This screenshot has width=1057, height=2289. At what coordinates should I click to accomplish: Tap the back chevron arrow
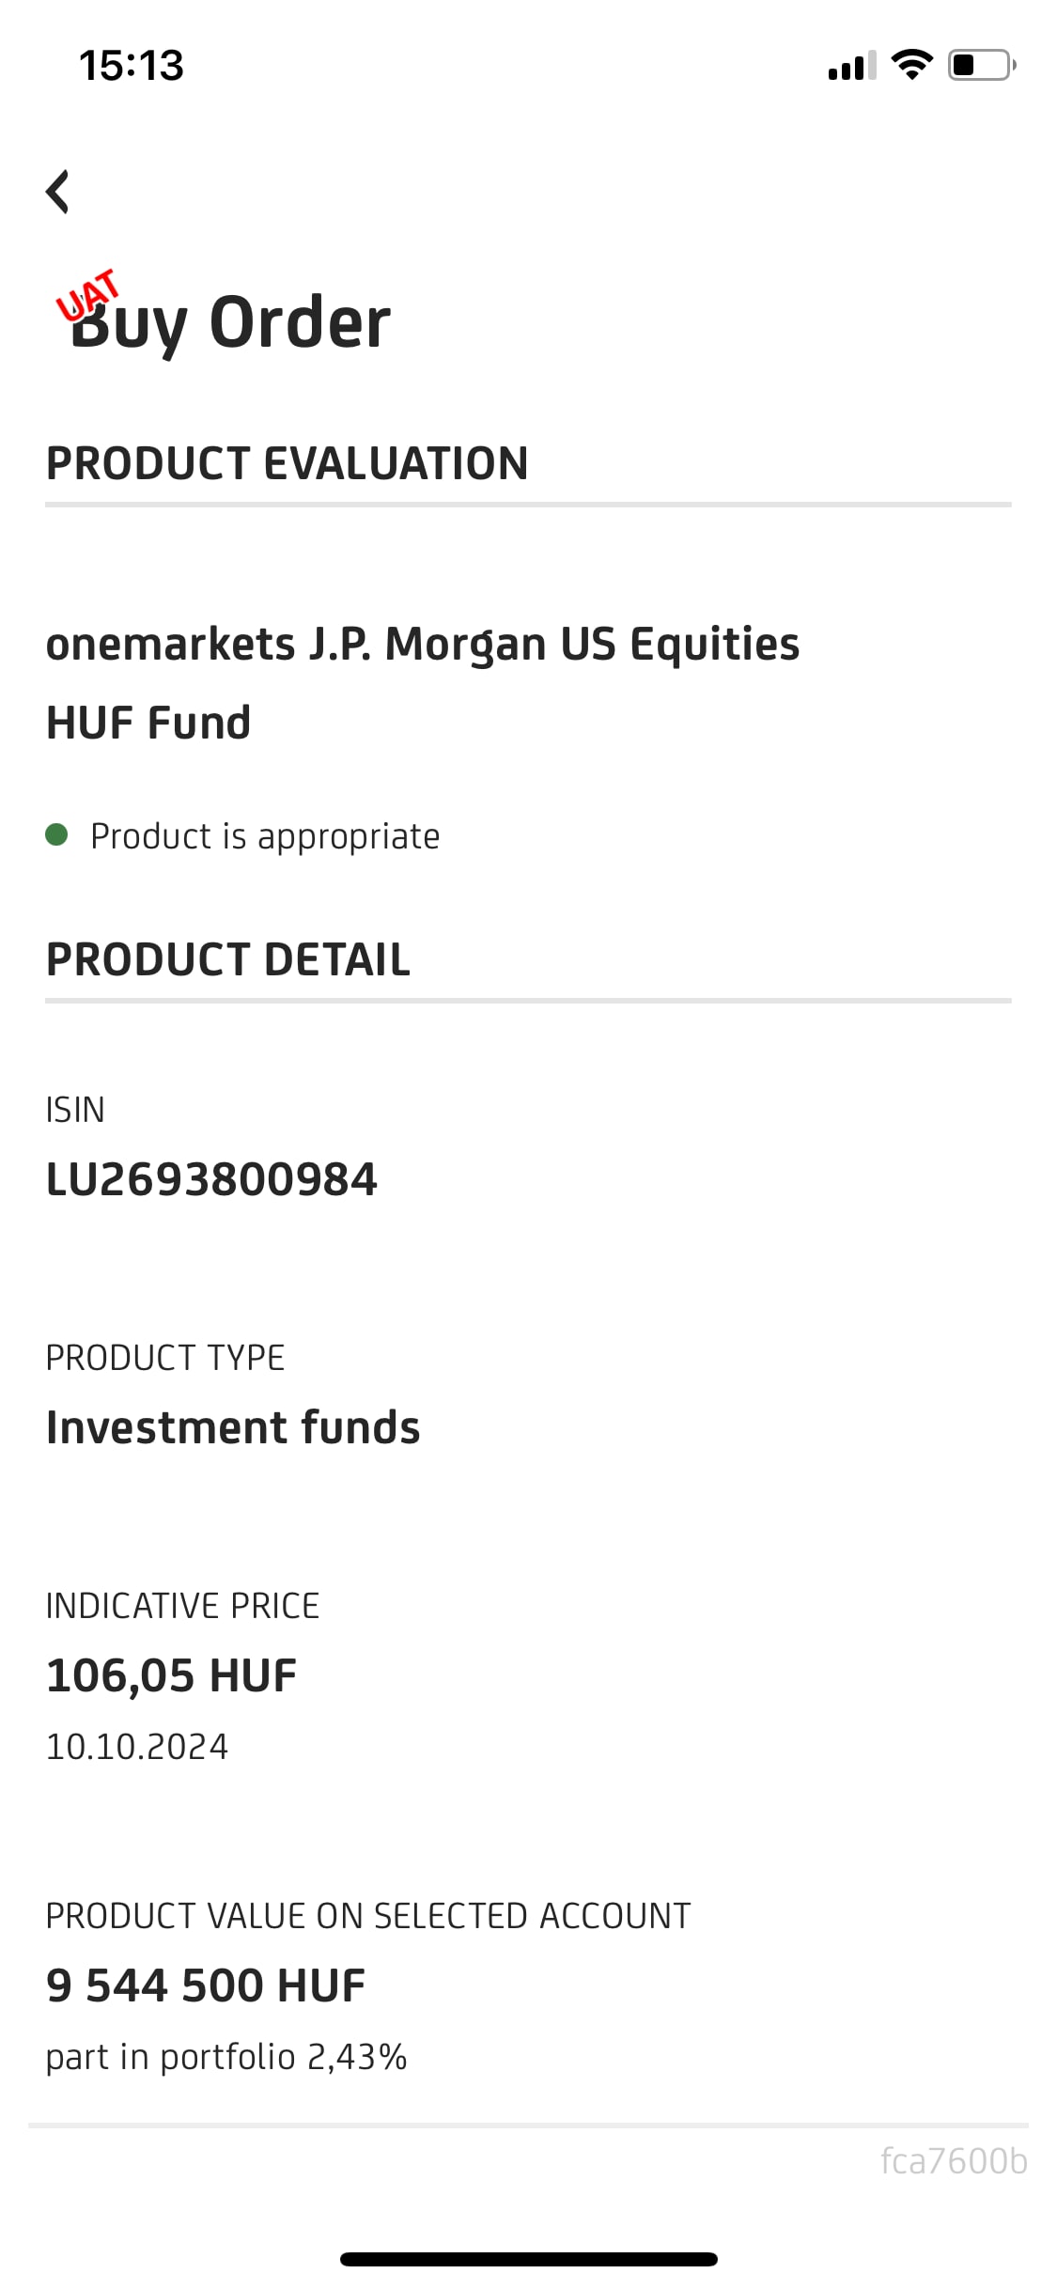tap(58, 192)
